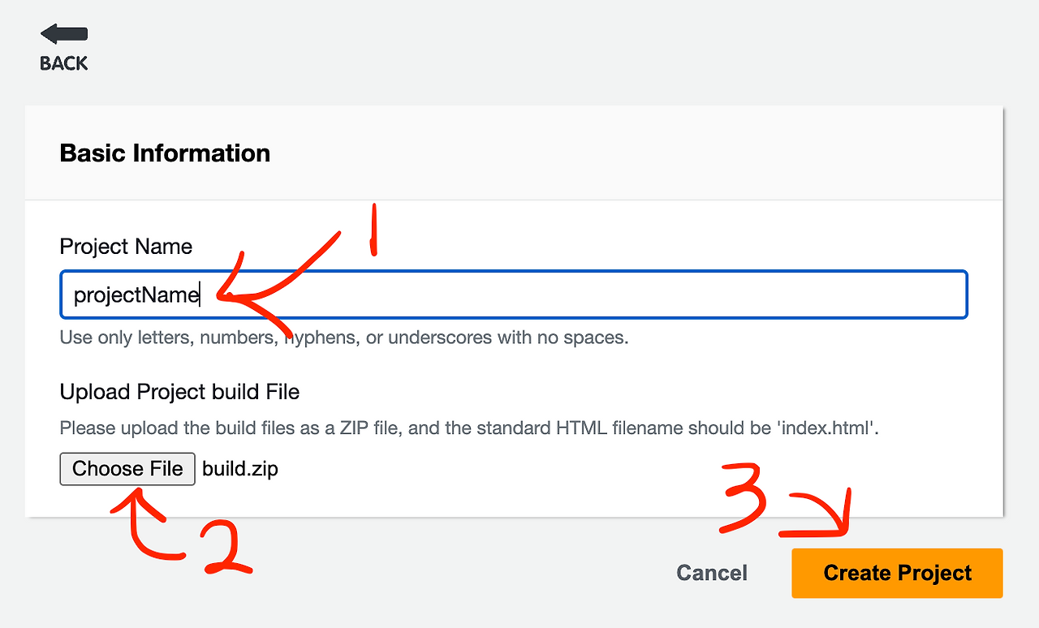This screenshot has height=628, width=1039.
Task: Click the naming rules hint text
Action: point(344,338)
